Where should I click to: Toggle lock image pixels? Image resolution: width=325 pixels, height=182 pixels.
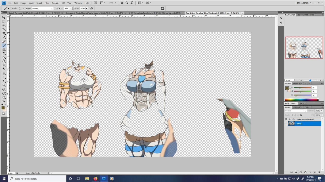(295, 115)
